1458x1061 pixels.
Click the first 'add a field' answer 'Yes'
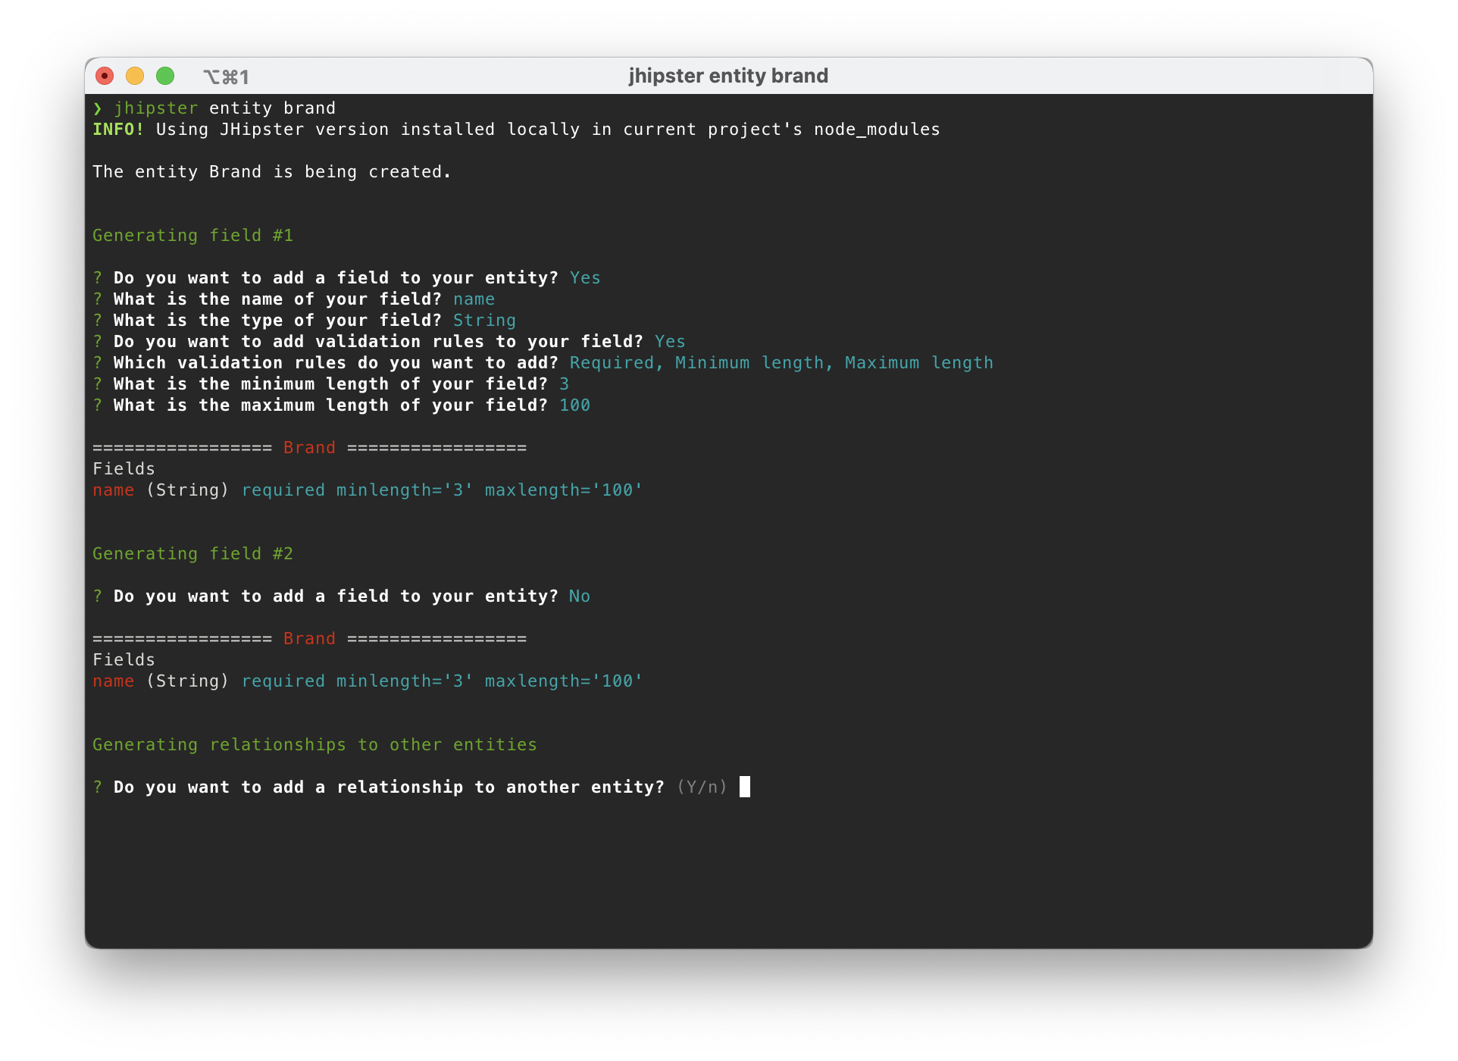coord(585,278)
